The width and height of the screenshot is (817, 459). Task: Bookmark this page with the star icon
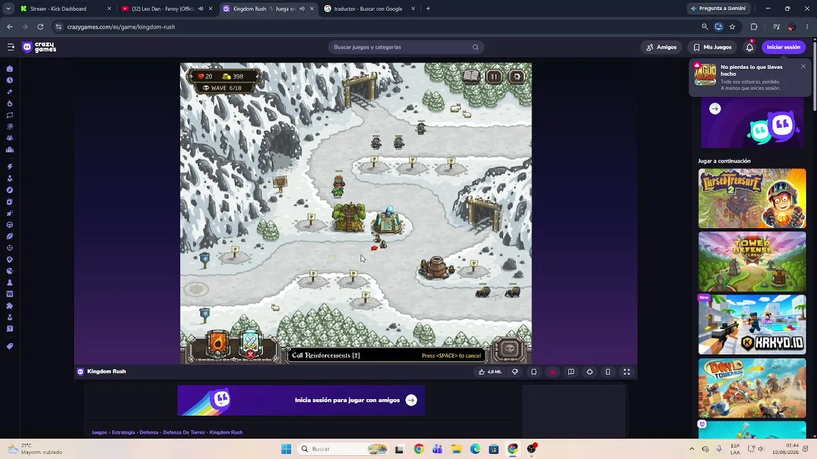click(x=732, y=27)
